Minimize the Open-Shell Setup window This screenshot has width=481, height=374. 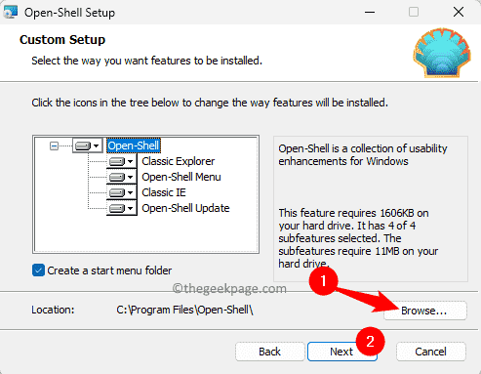click(370, 13)
